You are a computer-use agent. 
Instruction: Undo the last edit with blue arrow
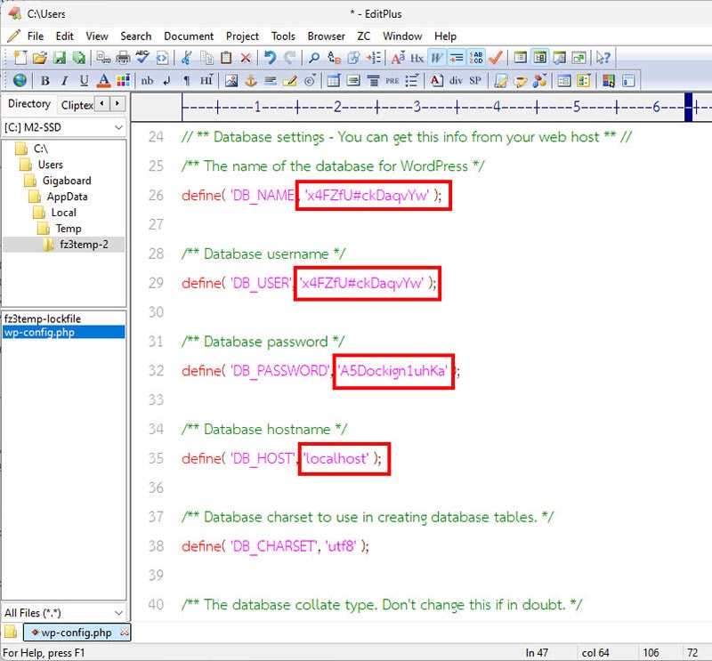click(x=271, y=58)
